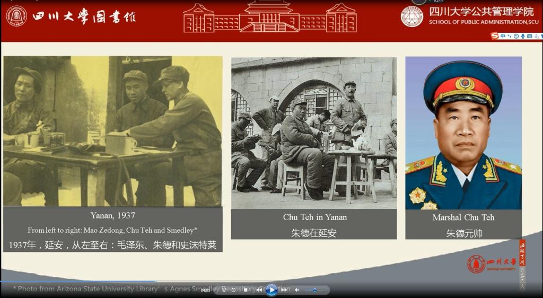Mute the player volume speaker icon
543x298 pixels.
tap(297, 290)
